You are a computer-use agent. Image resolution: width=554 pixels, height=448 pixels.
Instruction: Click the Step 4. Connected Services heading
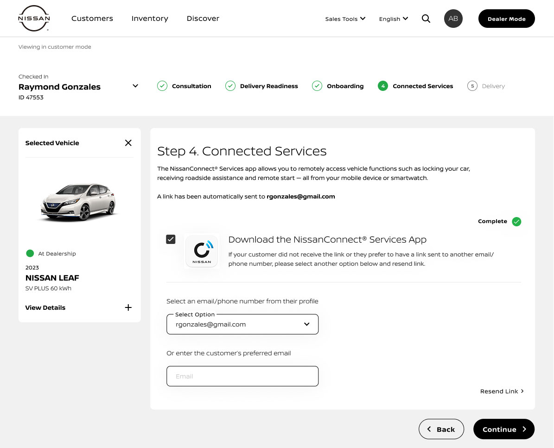click(242, 151)
